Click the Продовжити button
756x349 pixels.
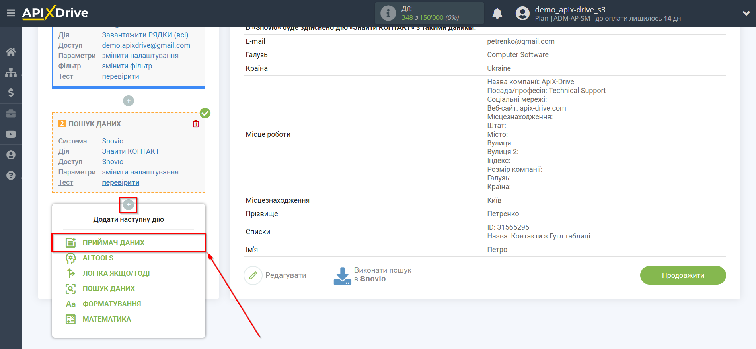coord(683,275)
